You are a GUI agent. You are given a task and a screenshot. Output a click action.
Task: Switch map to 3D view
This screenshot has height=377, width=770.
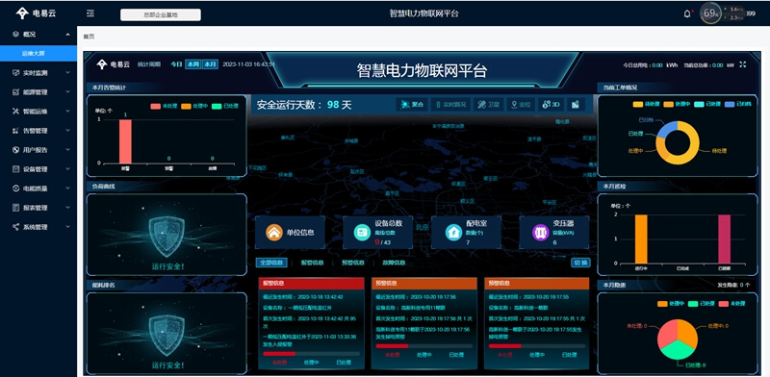[550, 105]
